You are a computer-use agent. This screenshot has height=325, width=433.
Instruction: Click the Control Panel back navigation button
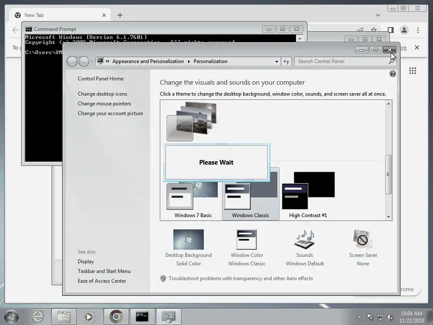[x=72, y=61]
